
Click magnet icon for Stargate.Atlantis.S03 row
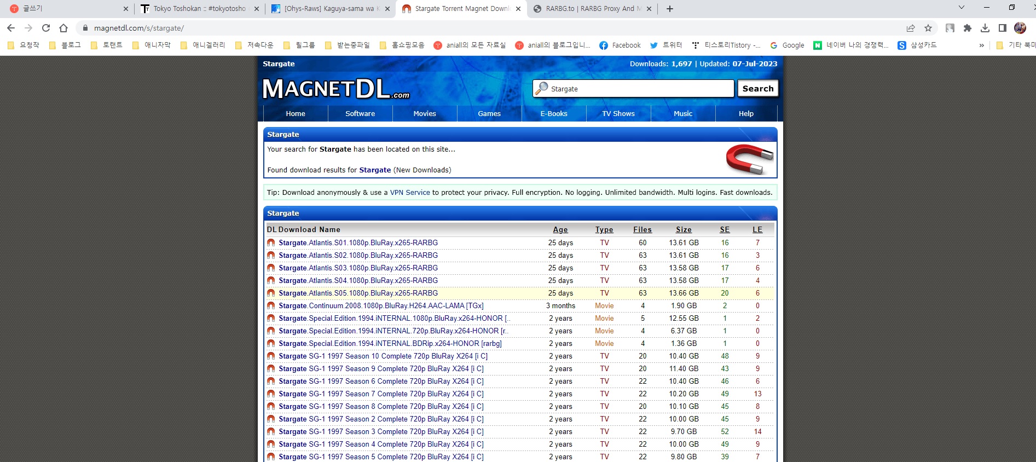pos(271,268)
